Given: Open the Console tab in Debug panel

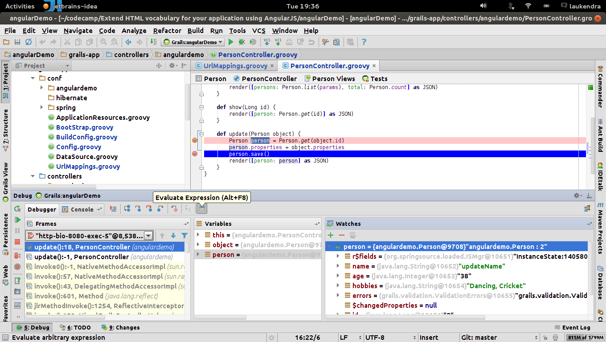Looking at the screenshot, I should 82,209.
